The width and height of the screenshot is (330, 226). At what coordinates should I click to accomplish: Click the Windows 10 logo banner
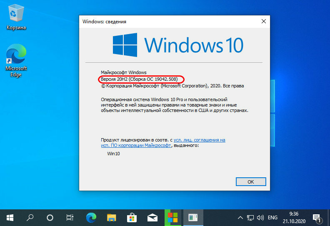click(178, 45)
